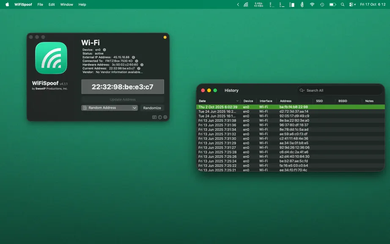
Task: Click the arrow icon beside Current Address
Action: point(139,69)
